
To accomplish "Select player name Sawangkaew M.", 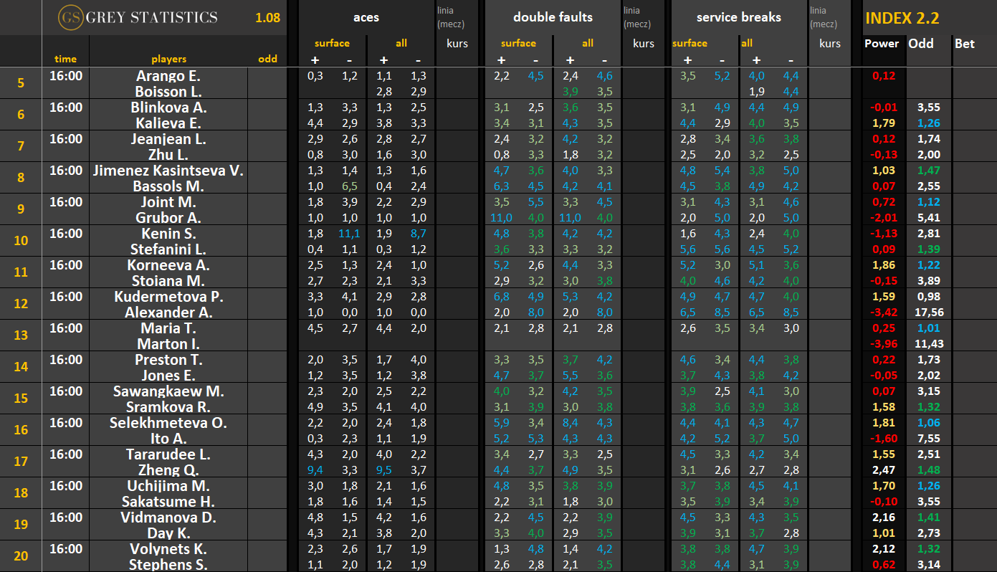I will [168, 391].
